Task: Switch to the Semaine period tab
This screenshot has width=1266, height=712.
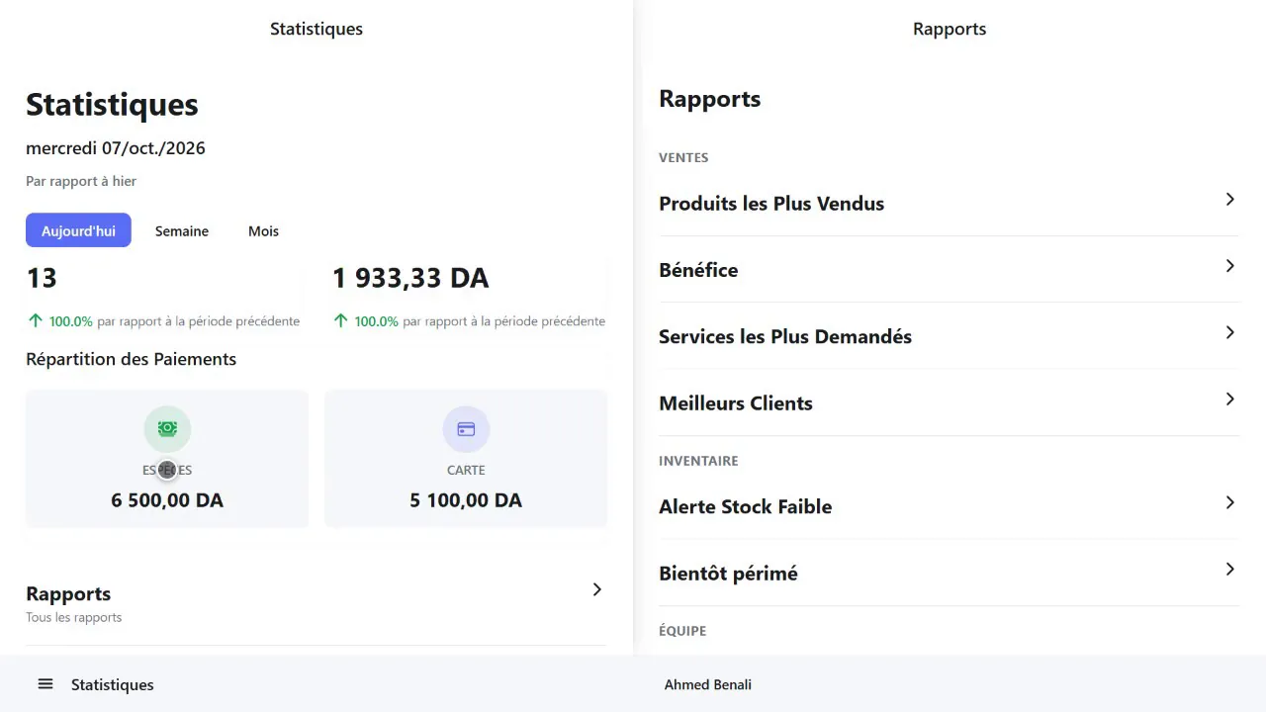Action: pyautogui.click(x=182, y=230)
